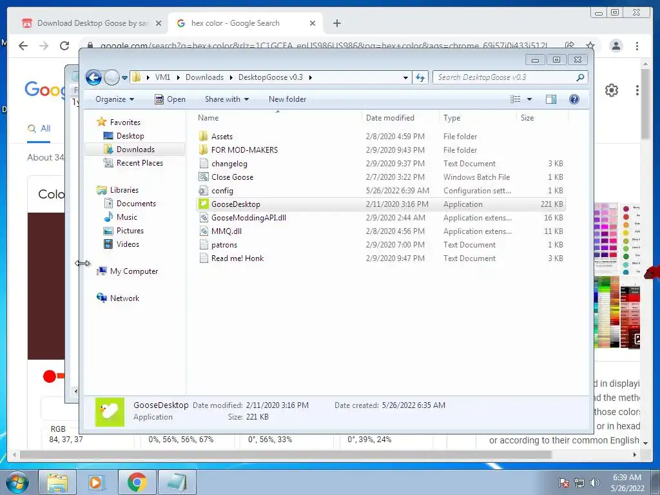Click New folder in the toolbar
660x495 pixels.
(287, 99)
